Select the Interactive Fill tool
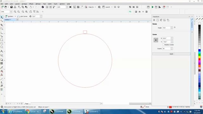The width and height of the screenshot is (203, 114). tap(2, 71)
